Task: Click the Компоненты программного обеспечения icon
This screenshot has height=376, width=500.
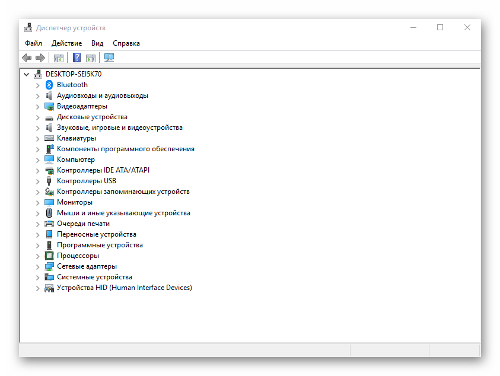Action: pyautogui.click(x=49, y=149)
